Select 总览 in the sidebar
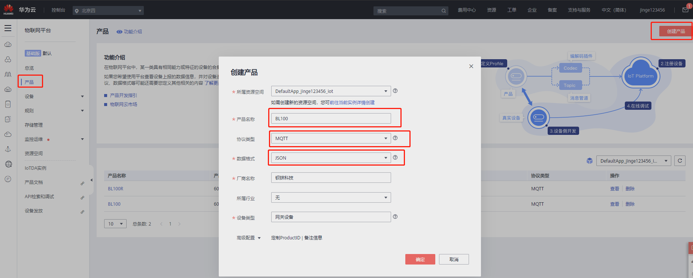Viewport: 693px width, 278px height. click(x=29, y=68)
